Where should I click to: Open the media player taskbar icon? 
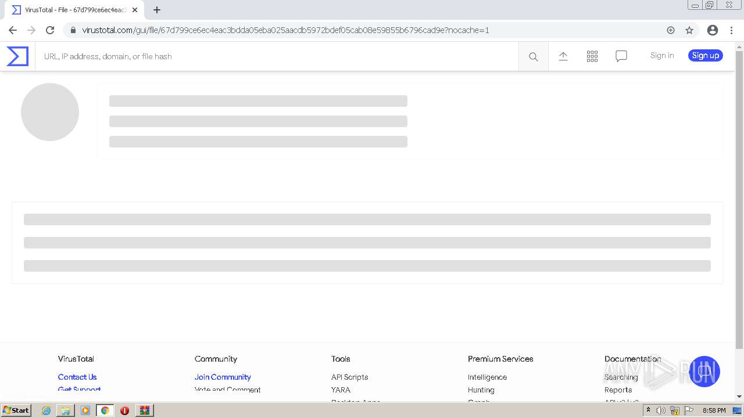coord(85,410)
